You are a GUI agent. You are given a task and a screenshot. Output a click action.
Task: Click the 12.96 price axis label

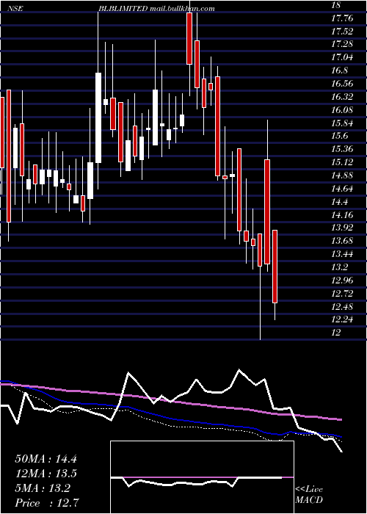(342, 280)
